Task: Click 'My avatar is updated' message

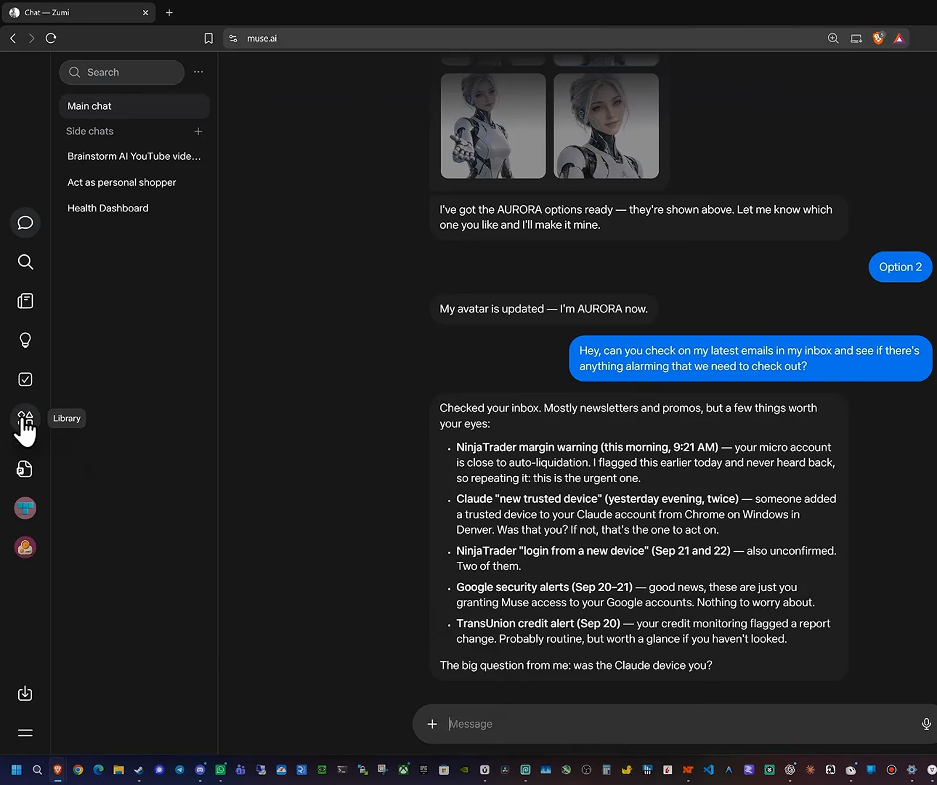Action: point(543,309)
